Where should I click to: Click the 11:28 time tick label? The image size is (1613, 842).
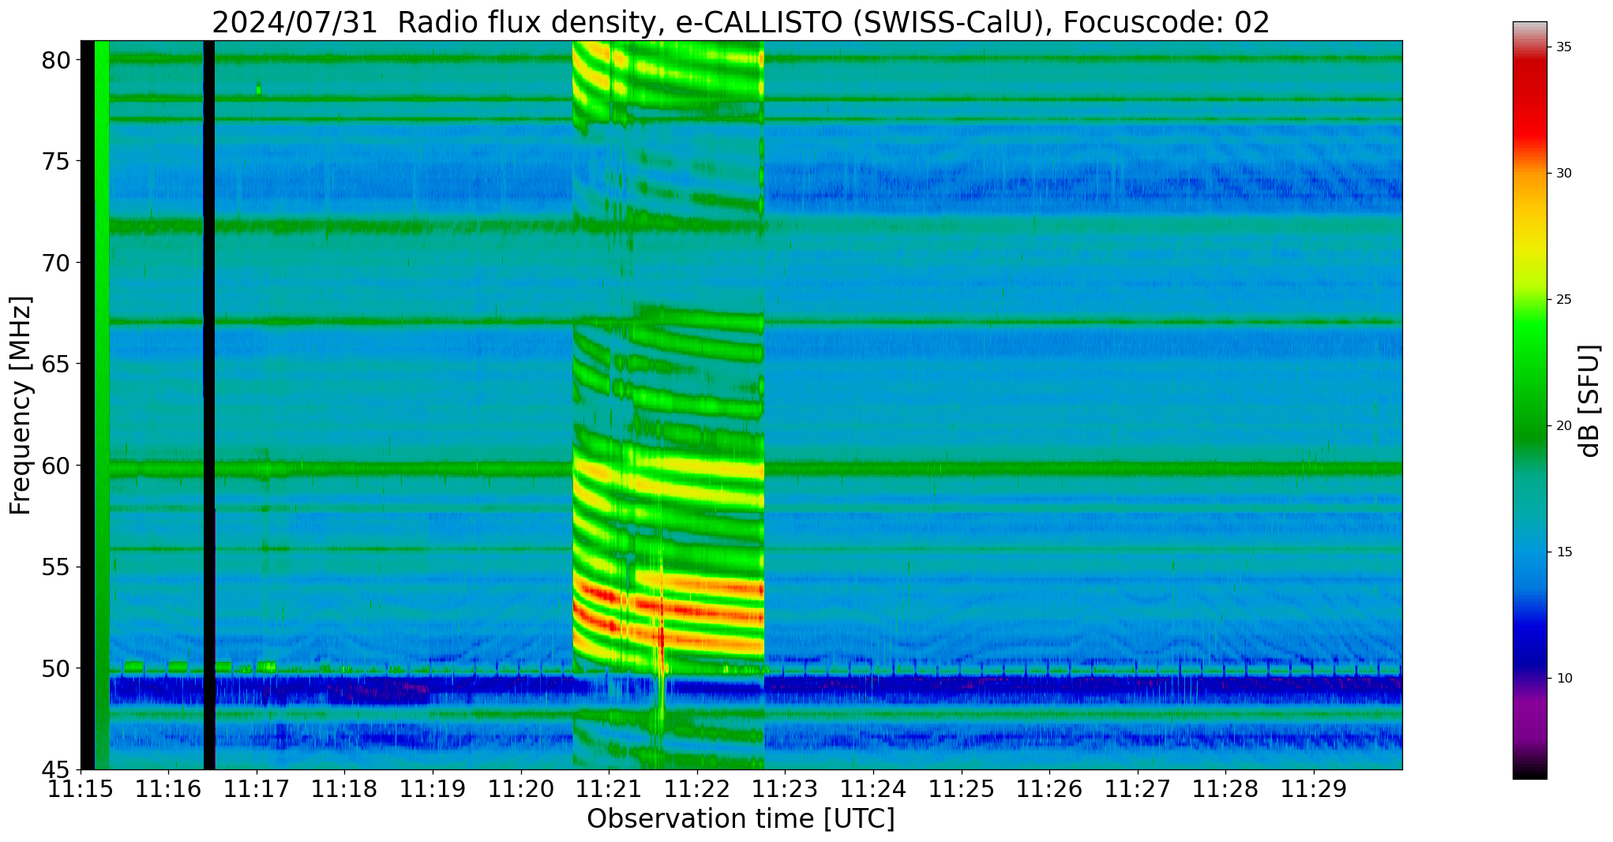(x=1225, y=789)
